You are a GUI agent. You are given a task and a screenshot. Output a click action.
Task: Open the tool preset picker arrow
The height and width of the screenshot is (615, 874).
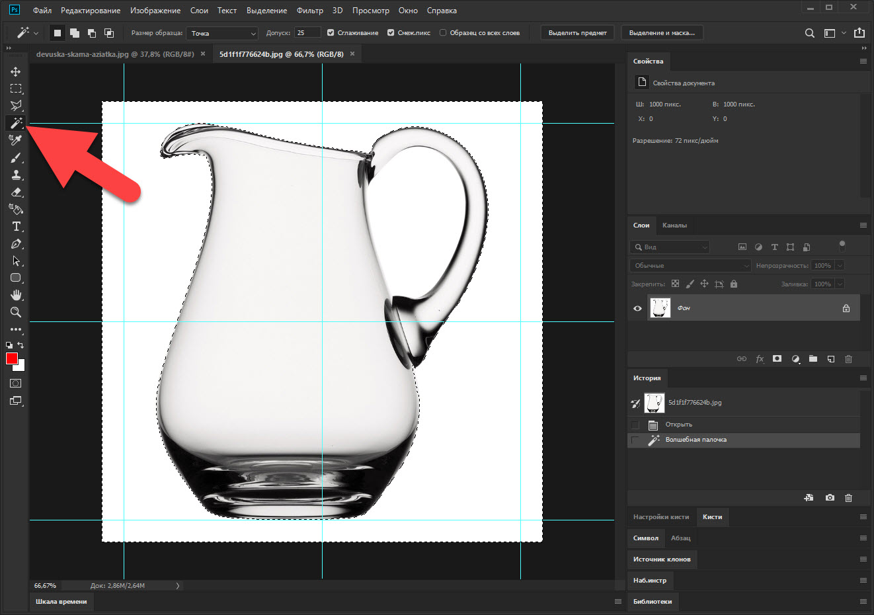coord(36,33)
